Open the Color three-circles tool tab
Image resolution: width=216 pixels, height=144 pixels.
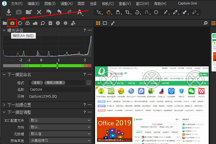point(28,23)
